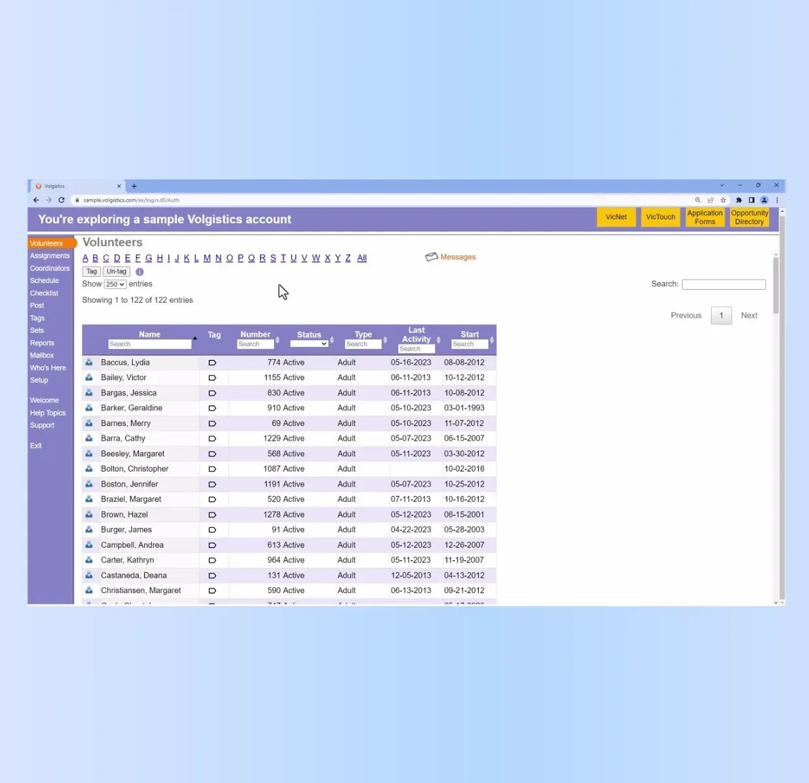Open the Status filter dropdown
The image size is (809, 783).
coord(309,344)
